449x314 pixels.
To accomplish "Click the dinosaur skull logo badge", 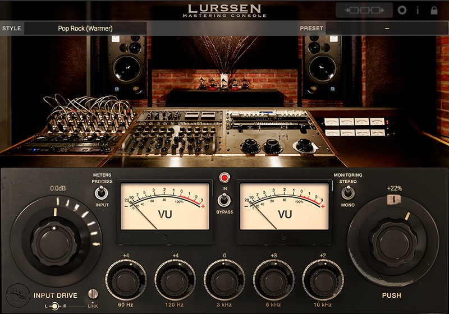I will [18, 294].
